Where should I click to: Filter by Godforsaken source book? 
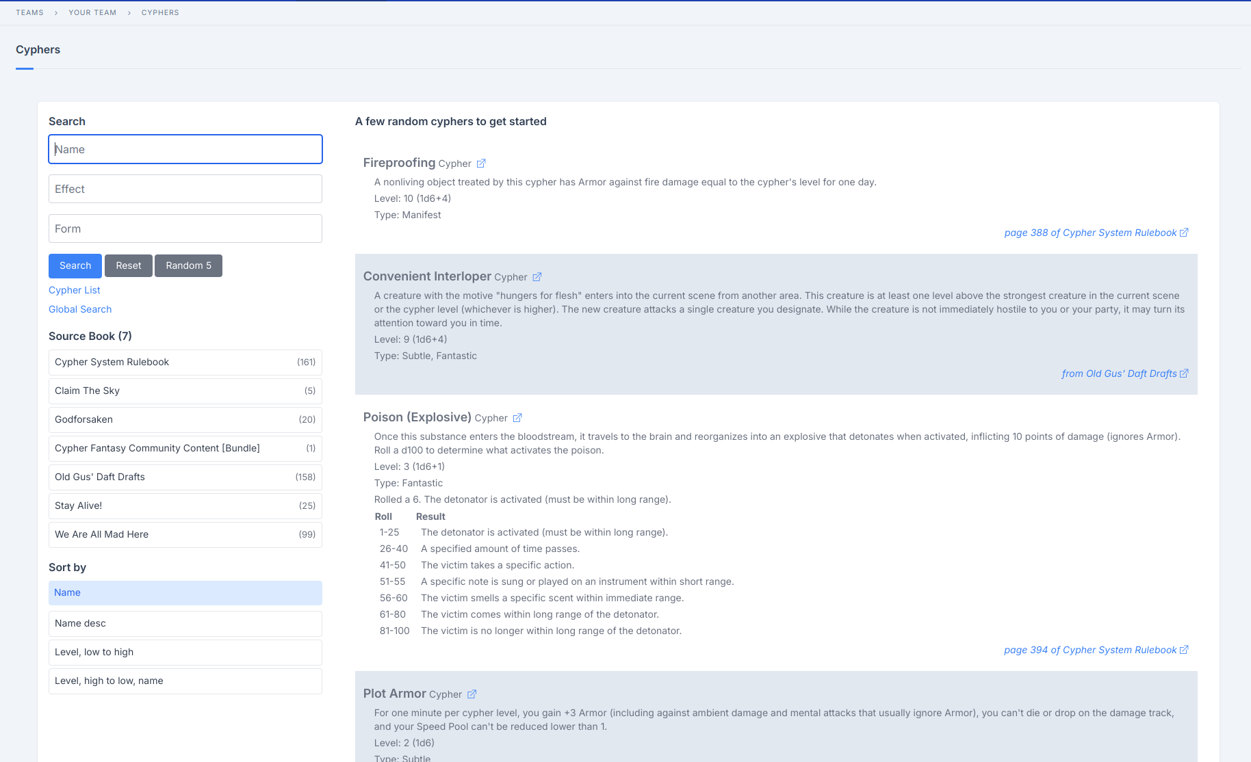point(185,420)
